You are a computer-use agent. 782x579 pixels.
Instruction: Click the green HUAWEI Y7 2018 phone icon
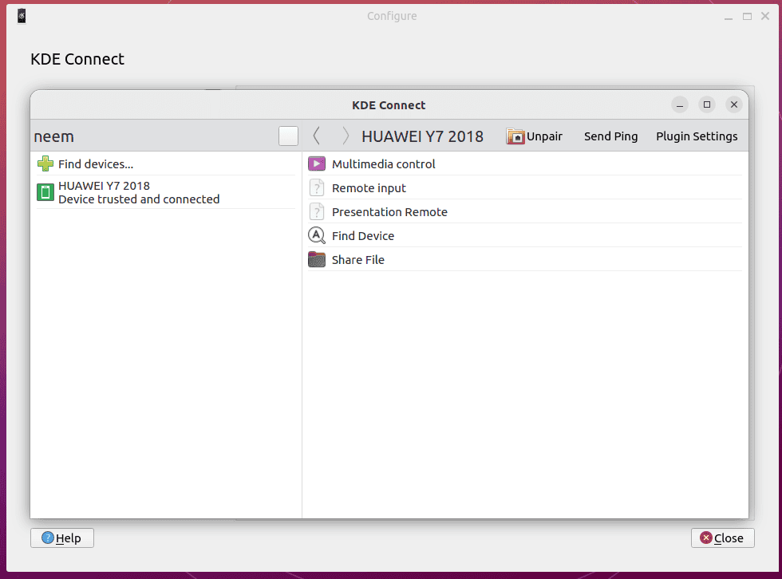pos(45,192)
